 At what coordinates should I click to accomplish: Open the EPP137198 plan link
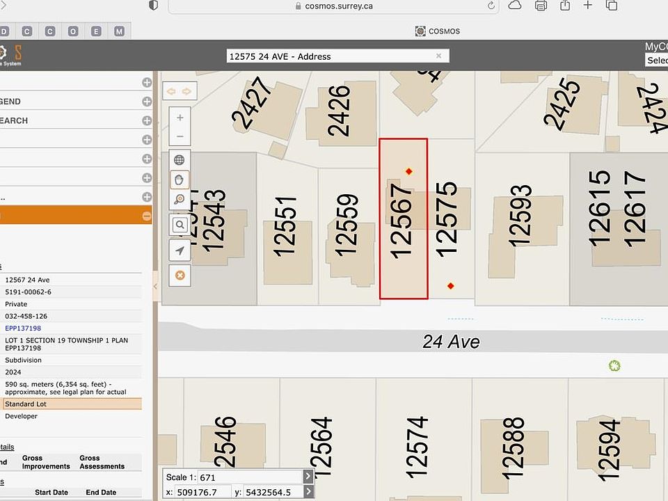coord(23,328)
